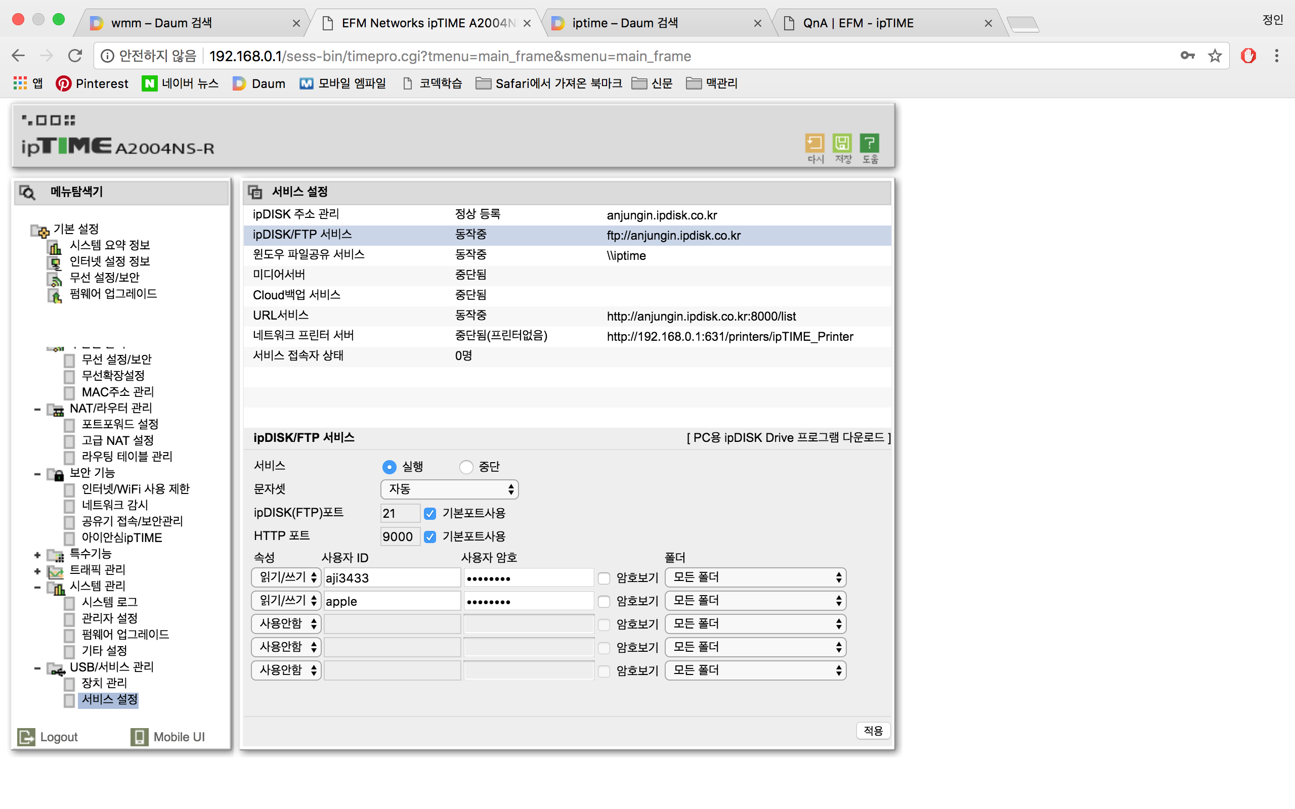1295x809 pixels.
Task: Open the 문자셋 자동 dropdown
Action: pos(450,489)
